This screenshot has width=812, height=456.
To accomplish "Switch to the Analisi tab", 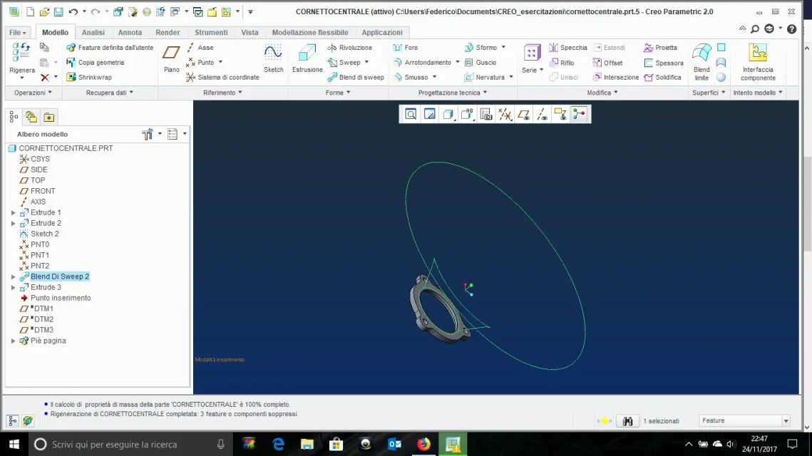I will pyautogui.click(x=93, y=32).
